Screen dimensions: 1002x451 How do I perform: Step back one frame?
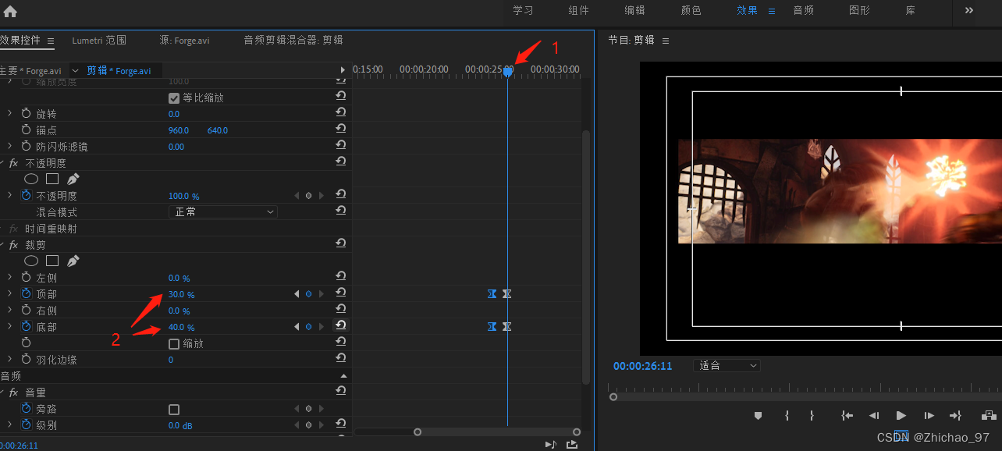point(874,416)
